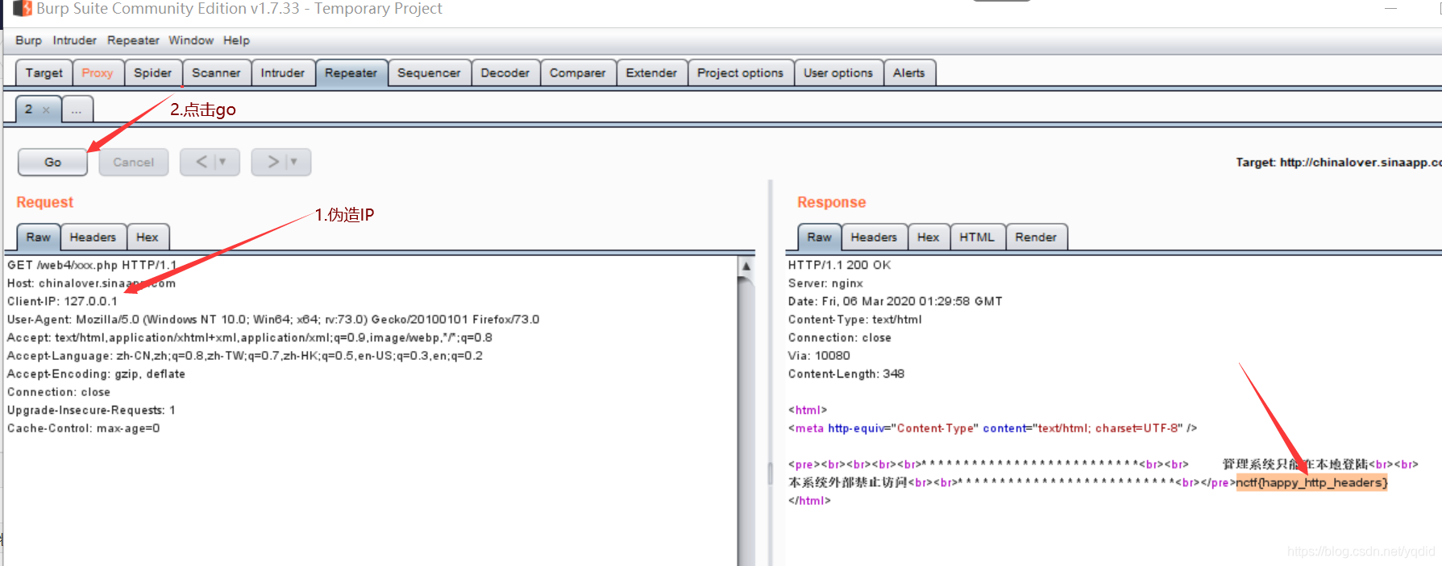Switch to the Comparer tab
This screenshot has height=566, width=1442.
[578, 72]
